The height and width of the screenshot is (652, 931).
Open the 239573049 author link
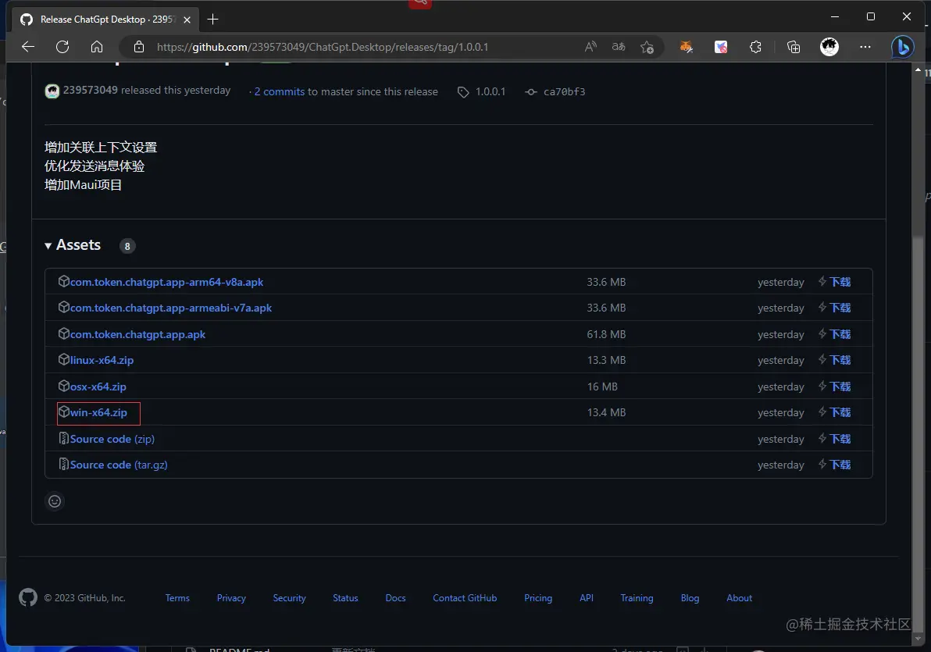(91, 91)
